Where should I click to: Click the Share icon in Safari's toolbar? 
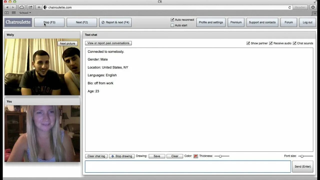coord(30,7)
